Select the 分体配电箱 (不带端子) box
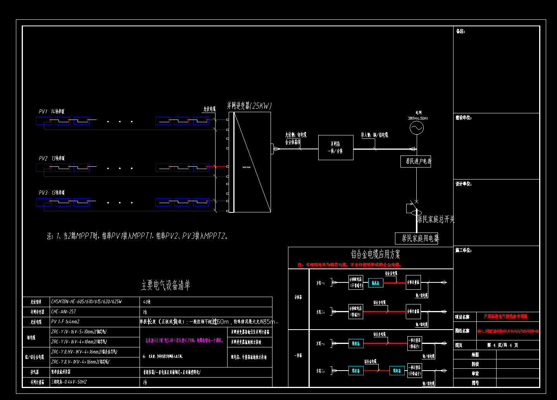Screen dimensions: 557x400 [x=356, y=282]
